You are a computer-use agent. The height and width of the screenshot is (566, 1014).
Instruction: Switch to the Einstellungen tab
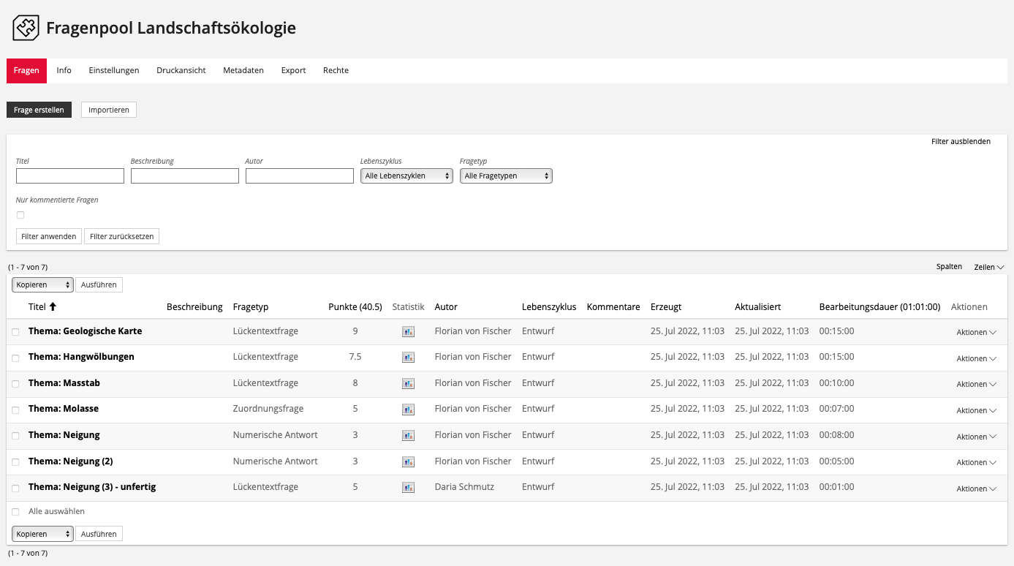tap(114, 71)
